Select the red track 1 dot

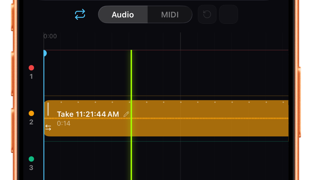tap(31, 68)
